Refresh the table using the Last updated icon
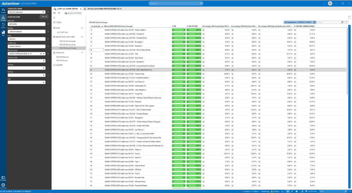This screenshot has height=193, width=352. tap(314, 22)
